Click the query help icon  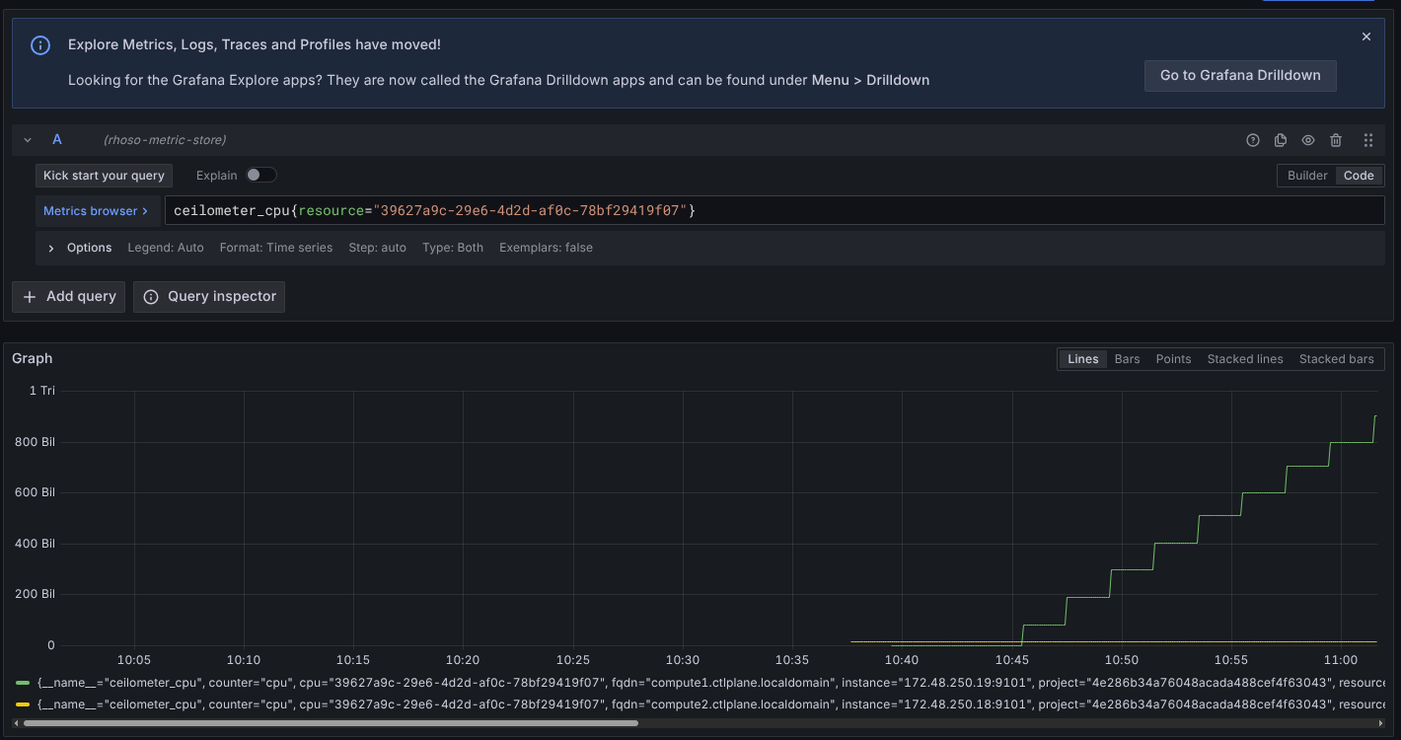(x=1253, y=140)
